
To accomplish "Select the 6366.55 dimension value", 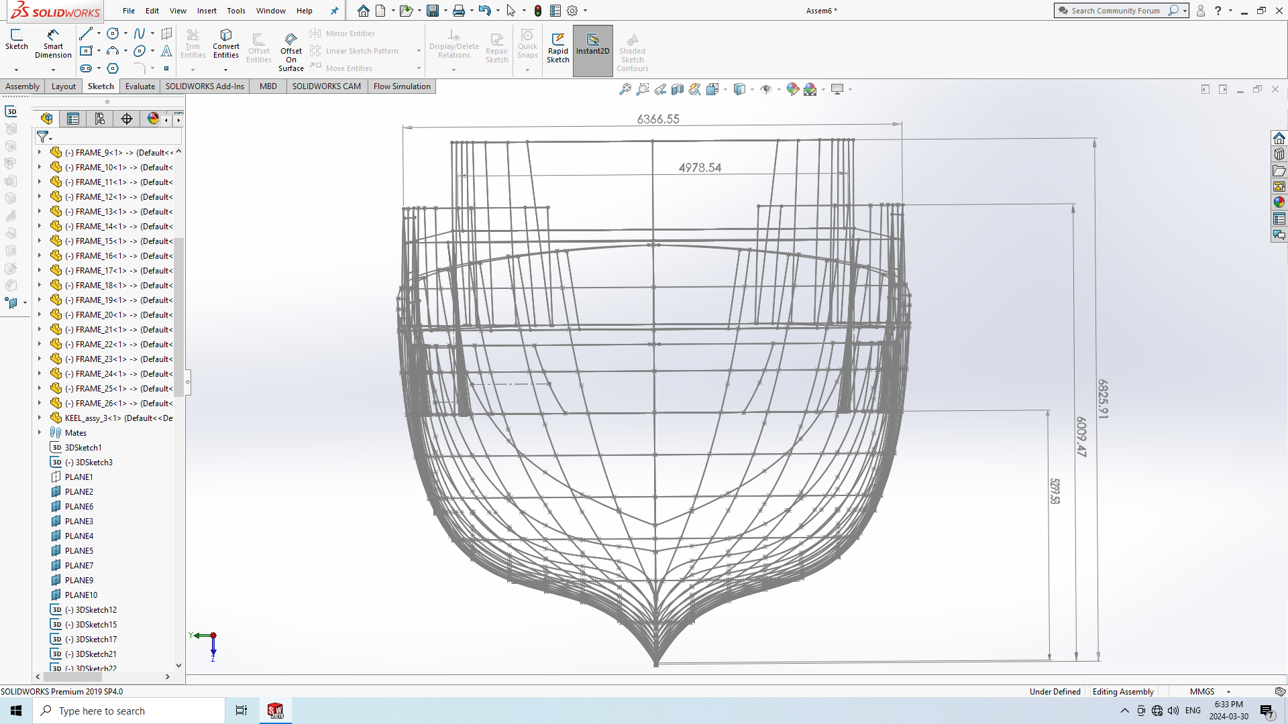I will point(658,119).
